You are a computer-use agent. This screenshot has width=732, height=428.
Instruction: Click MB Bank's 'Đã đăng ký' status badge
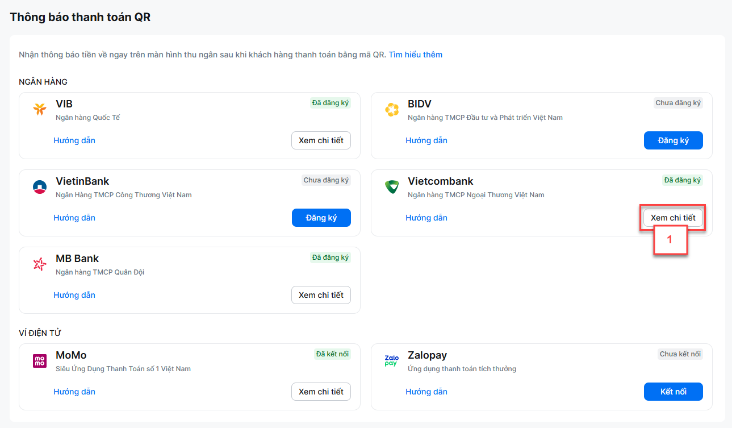[331, 257]
